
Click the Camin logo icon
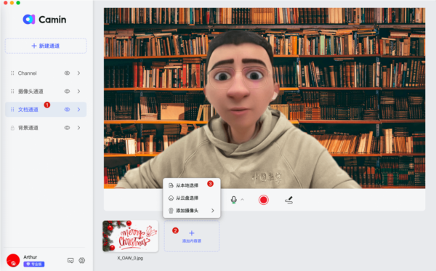click(x=29, y=19)
